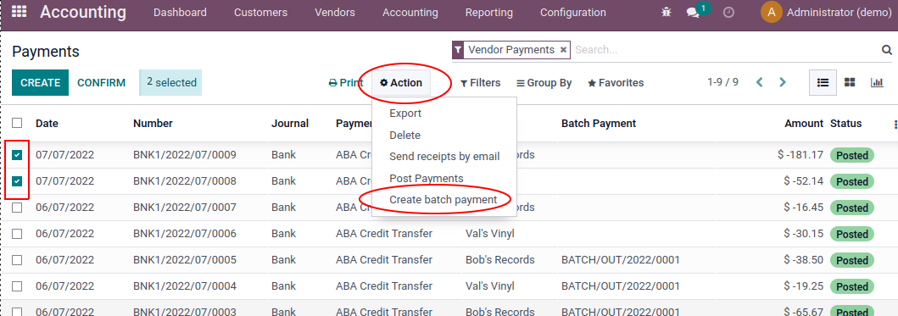Viewport: 898px width, 316px height.
Task: Select Send receipts by email
Action: pos(444,156)
